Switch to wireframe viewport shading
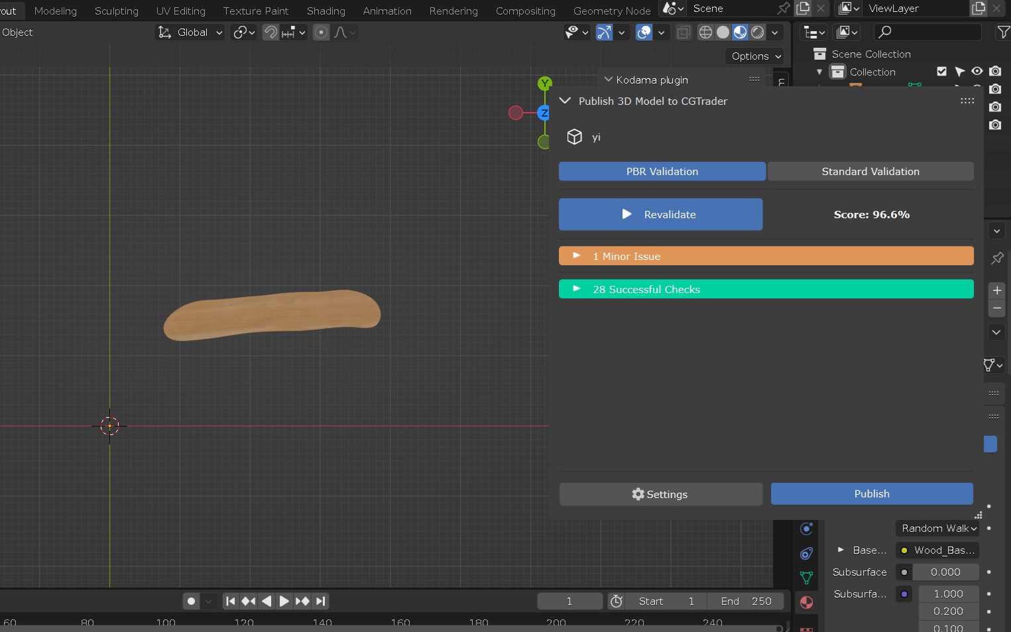The width and height of the screenshot is (1011, 632). click(706, 32)
